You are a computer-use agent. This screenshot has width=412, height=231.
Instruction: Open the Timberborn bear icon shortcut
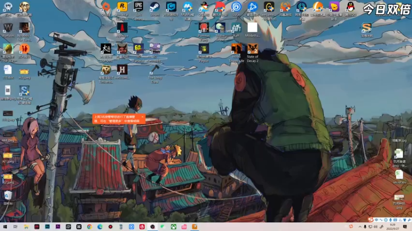(106, 70)
